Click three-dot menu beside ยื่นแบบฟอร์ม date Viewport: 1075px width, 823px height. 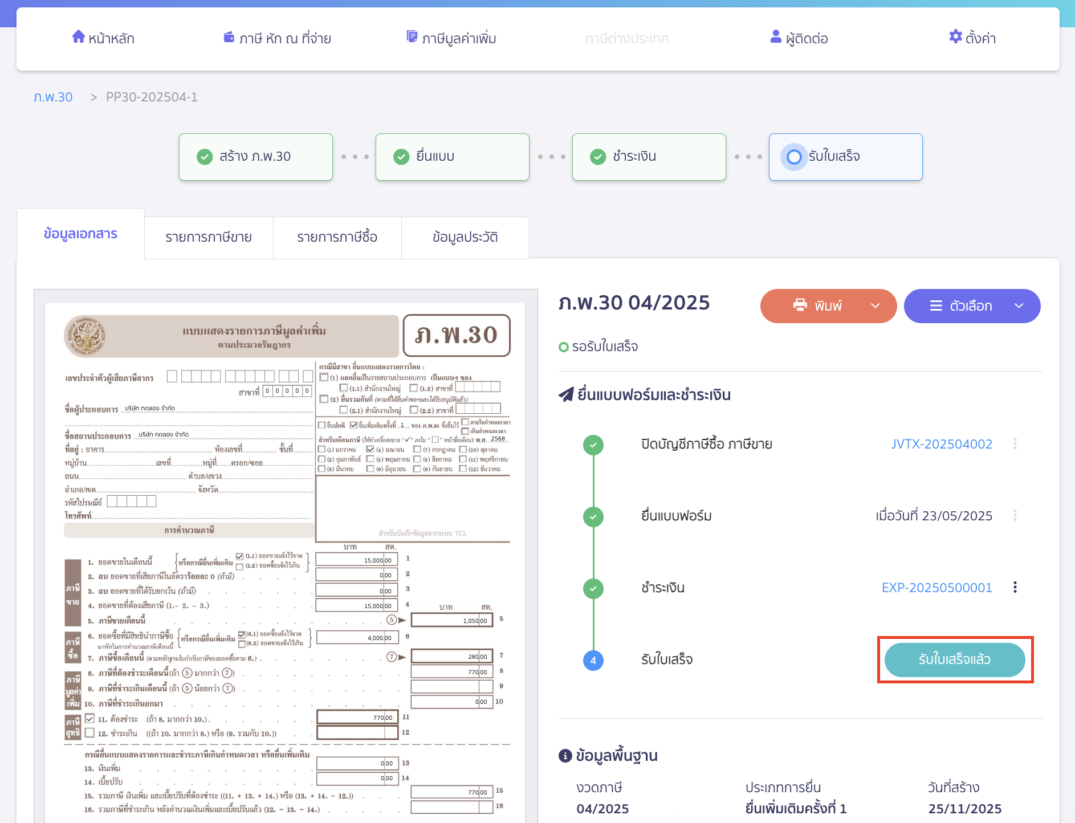click(1015, 516)
